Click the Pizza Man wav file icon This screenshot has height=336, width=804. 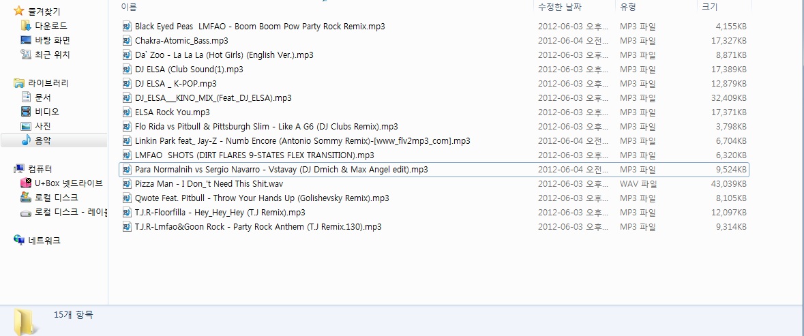pos(127,184)
